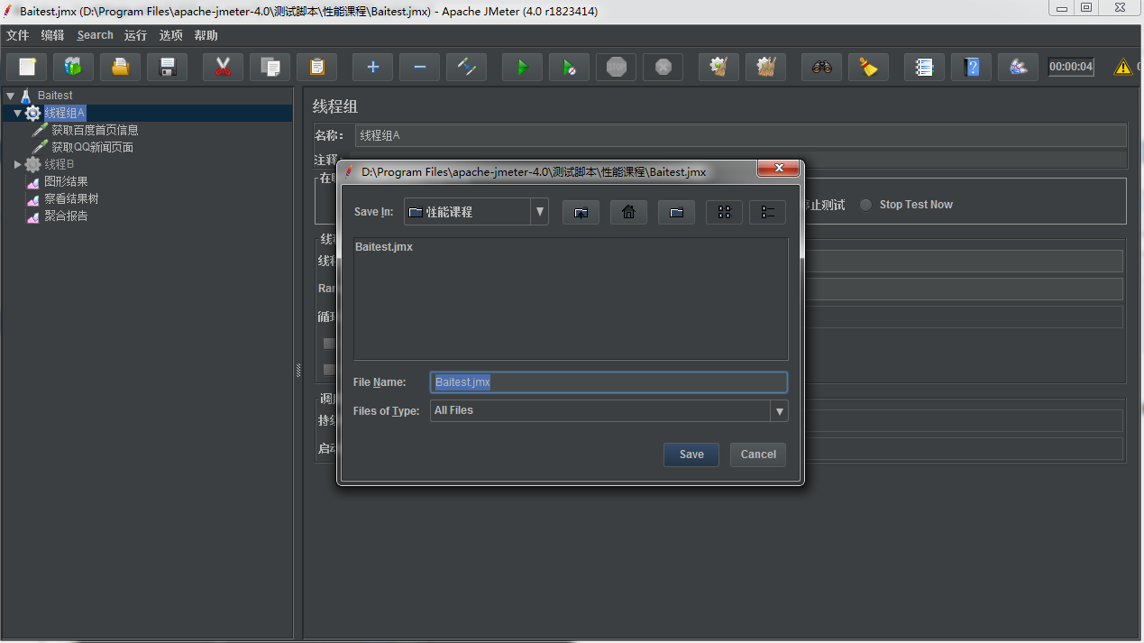This screenshot has width=1144, height=643.
Task: Open the 编辑 menu
Action: (53, 35)
